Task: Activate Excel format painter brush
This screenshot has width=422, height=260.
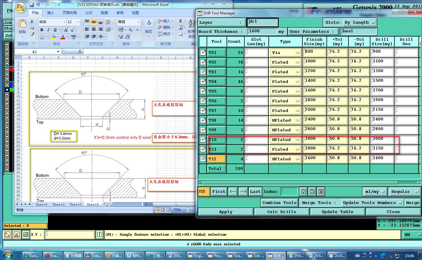Action: (x=32, y=34)
